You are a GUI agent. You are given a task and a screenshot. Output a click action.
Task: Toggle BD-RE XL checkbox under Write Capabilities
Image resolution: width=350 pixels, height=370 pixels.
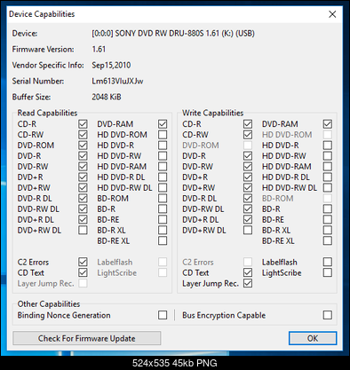click(328, 240)
